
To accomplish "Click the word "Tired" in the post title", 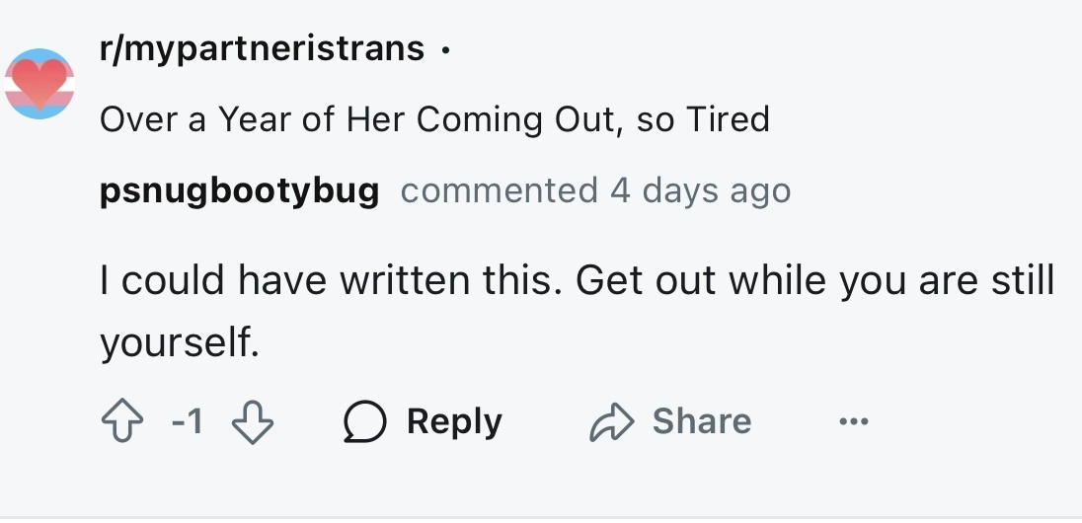I will click(x=727, y=119).
